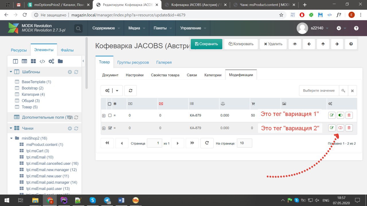This screenshot has height=206, width=367.
Task: Collapse the Чанки tree section
Action: [x=11, y=128]
